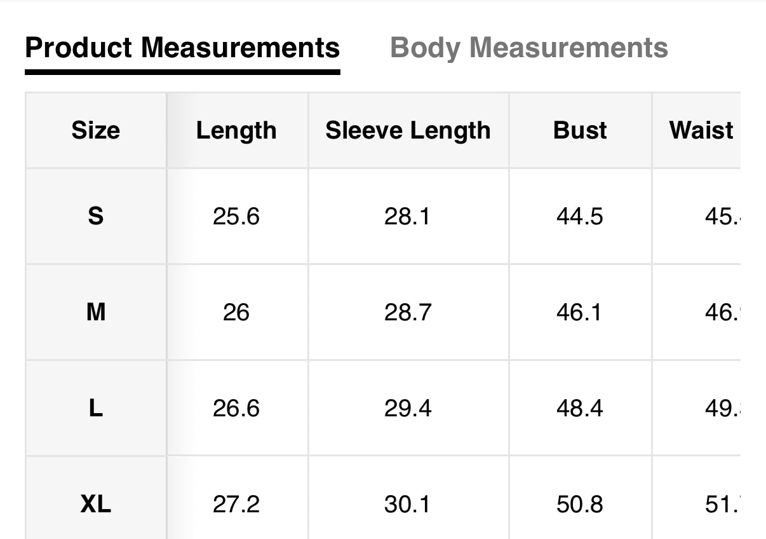Click the Bust column header
This screenshot has width=766, height=539.
(x=580, y=130)
